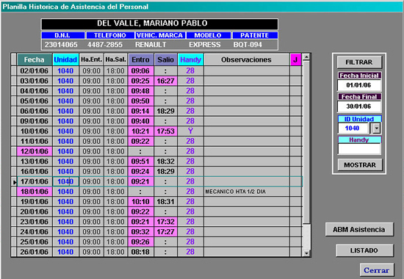Select the Fecha Final date field
Viewport: 404px width, 279px height.
tap(359, 106)
